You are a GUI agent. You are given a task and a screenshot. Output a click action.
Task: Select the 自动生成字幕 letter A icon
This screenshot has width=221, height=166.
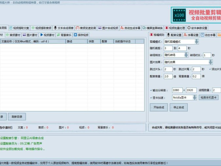[x=122, y=28]
